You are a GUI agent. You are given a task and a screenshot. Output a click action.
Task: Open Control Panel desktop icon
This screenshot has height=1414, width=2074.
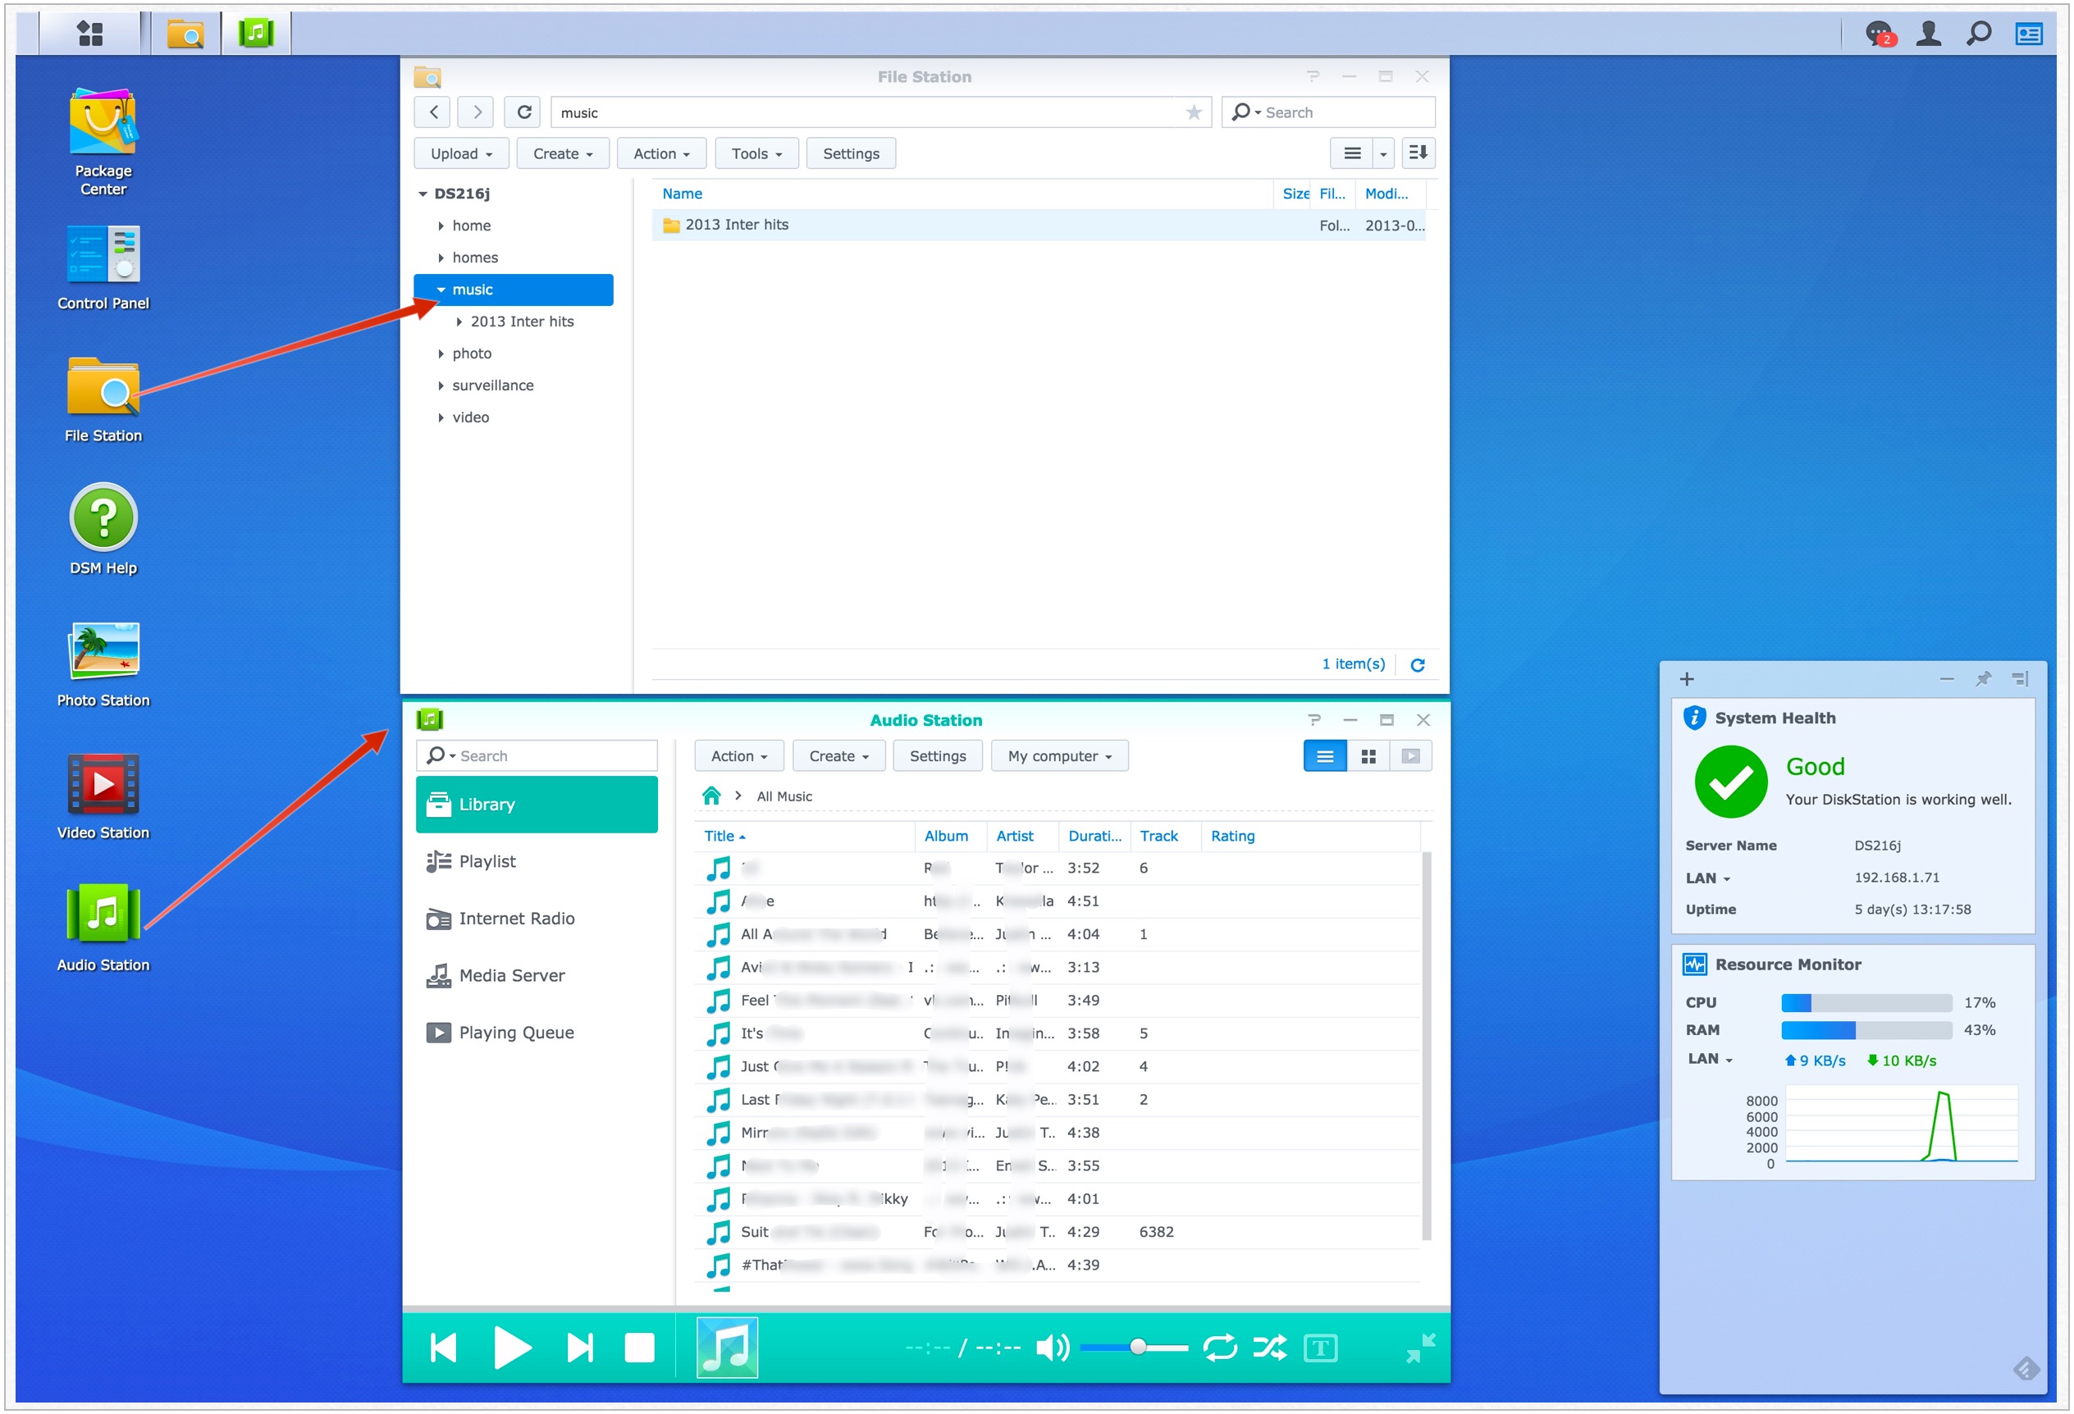click(103, 267)
